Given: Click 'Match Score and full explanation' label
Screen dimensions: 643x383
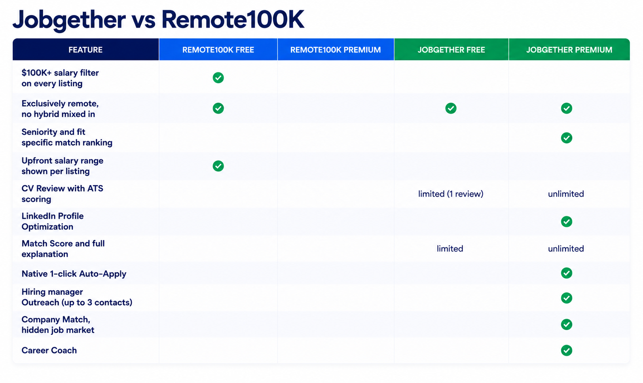Looking at the screenshot, I should point(63,248).
